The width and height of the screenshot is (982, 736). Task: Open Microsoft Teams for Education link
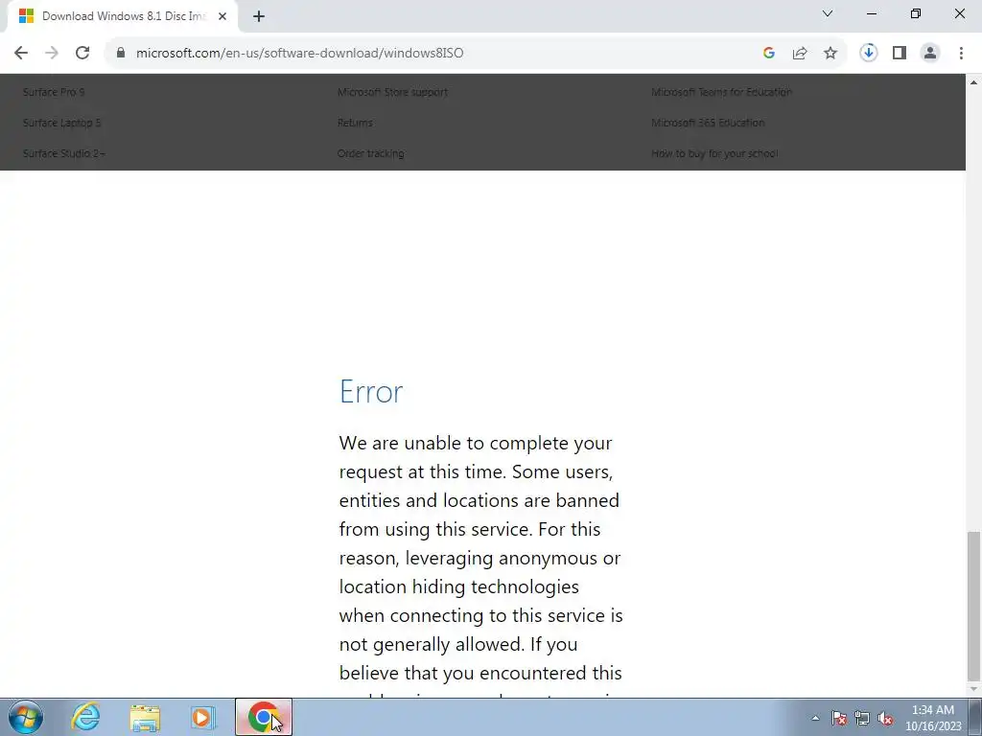[x=721, y=92]
